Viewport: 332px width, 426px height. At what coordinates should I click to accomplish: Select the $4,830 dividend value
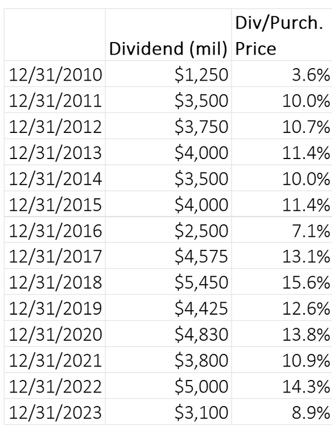(169, 334)
